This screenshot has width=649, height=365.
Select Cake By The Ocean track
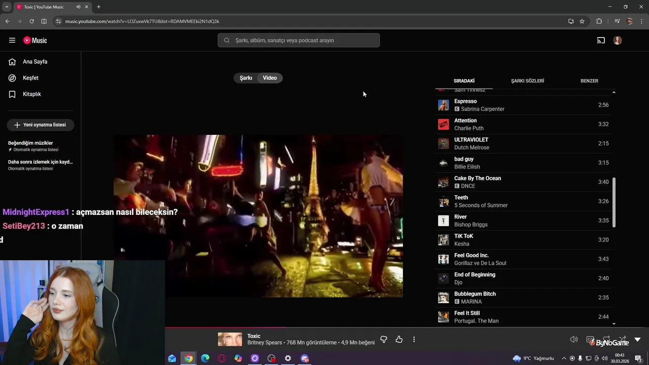click(524, 182)
